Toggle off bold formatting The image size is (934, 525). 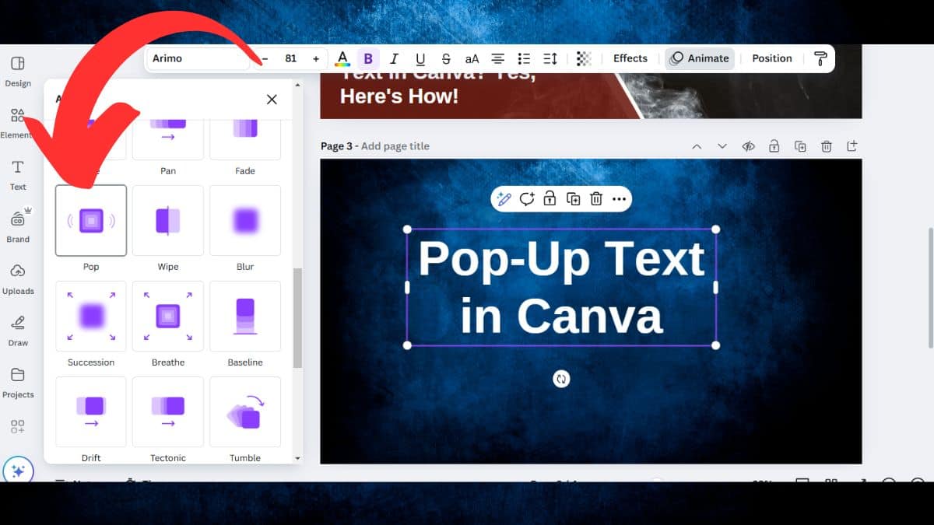(368, 58)
